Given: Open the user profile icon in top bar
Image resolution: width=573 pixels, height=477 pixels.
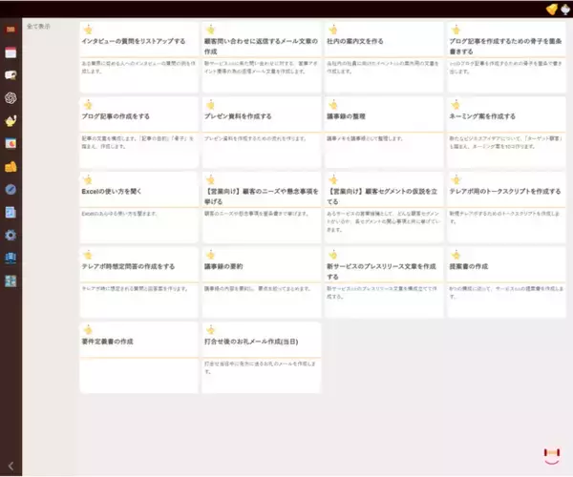Looking at the screenshot, I should pos(565,10).
